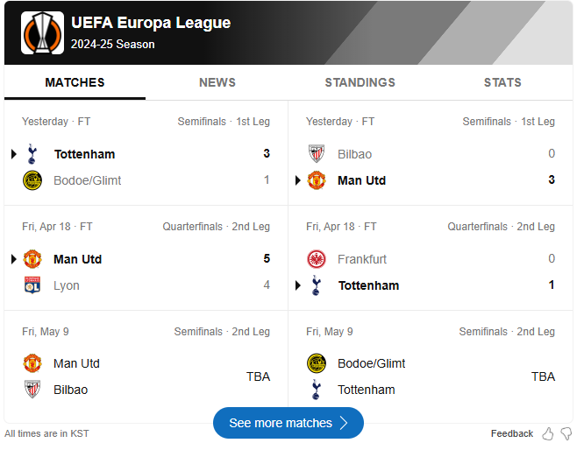Image resolution: width=584 pixels, height=450 pixels.
Task: Open the Bodoe/Glimt vs Tottenham May 9 match
Action: (x=431, y=363)
